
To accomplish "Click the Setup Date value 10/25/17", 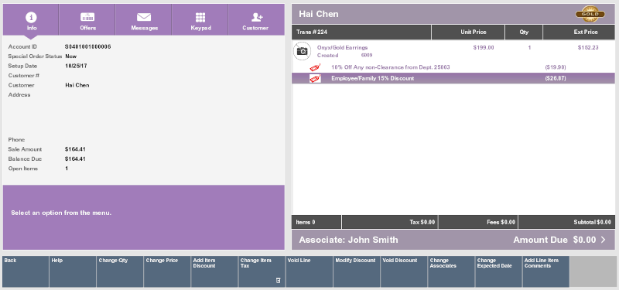I will 76,66.
